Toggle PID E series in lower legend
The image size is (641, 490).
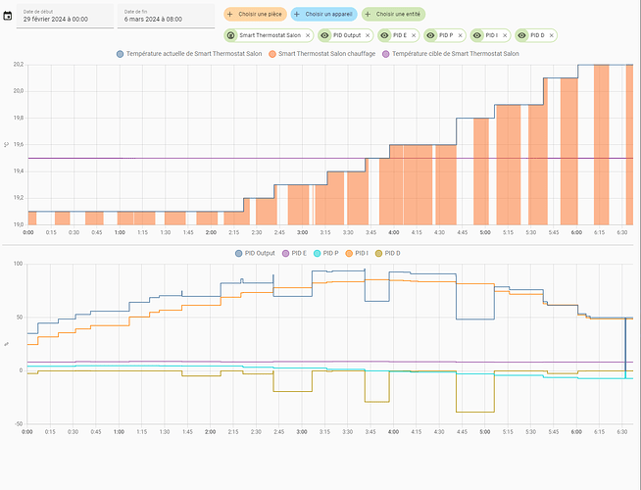(x=294, y=254)
